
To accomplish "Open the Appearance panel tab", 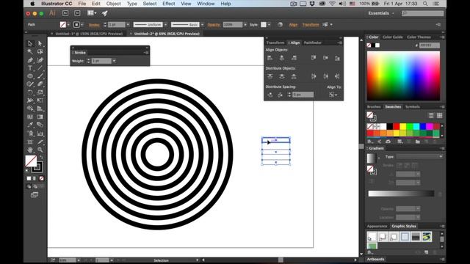I will coord(377,227).
